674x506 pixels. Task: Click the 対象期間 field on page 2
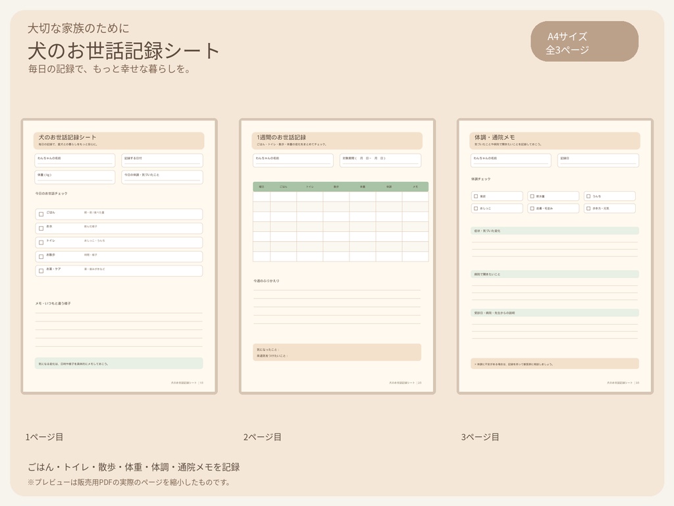click(x=380, y=160)
